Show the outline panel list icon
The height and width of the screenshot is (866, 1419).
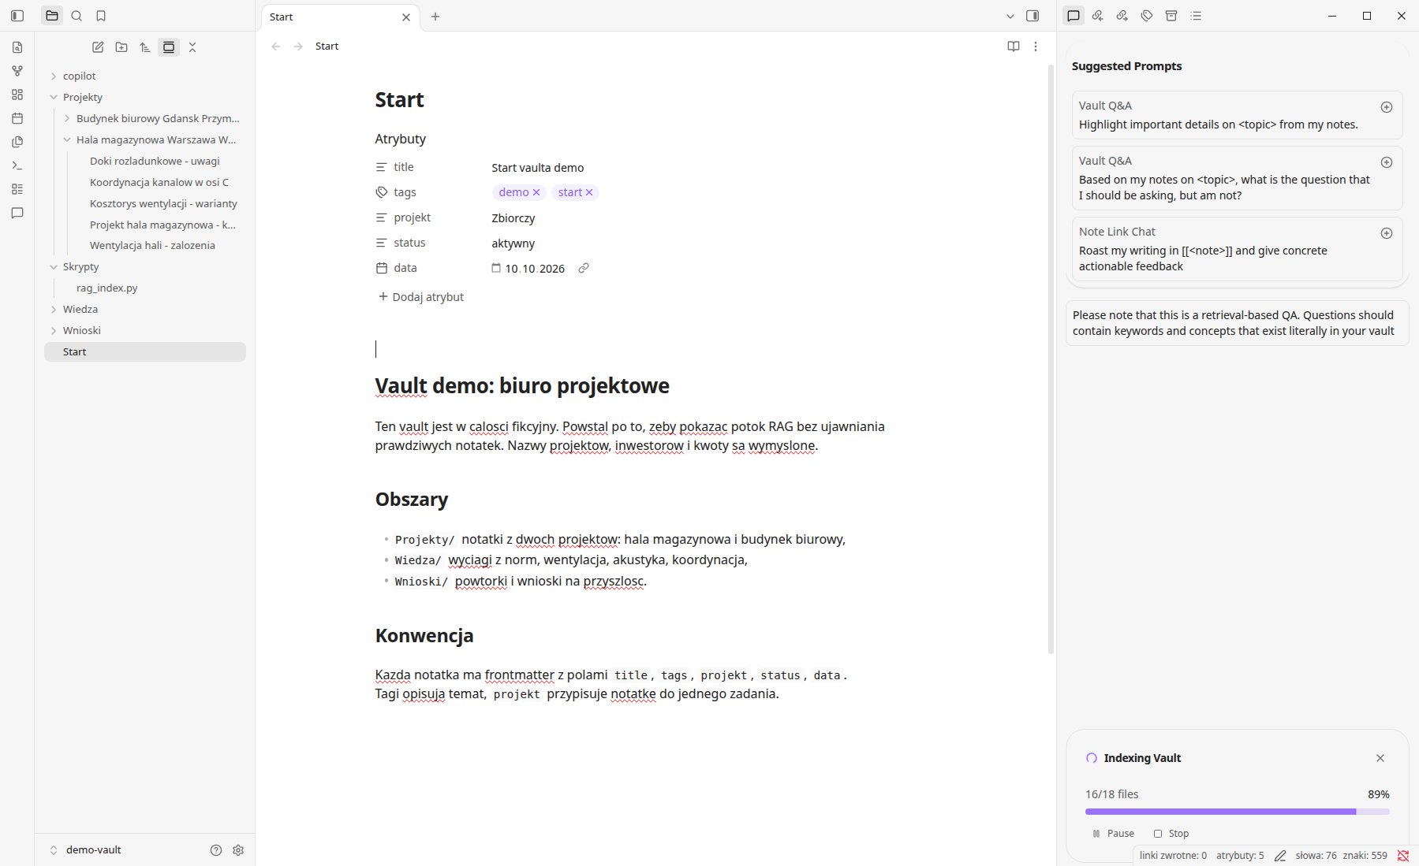coord(1196,16)
